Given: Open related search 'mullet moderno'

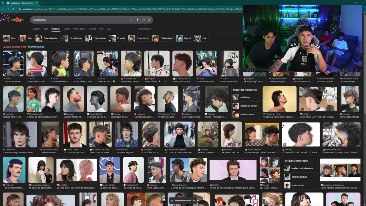Looking at the screenshot, I should point(245,114).
